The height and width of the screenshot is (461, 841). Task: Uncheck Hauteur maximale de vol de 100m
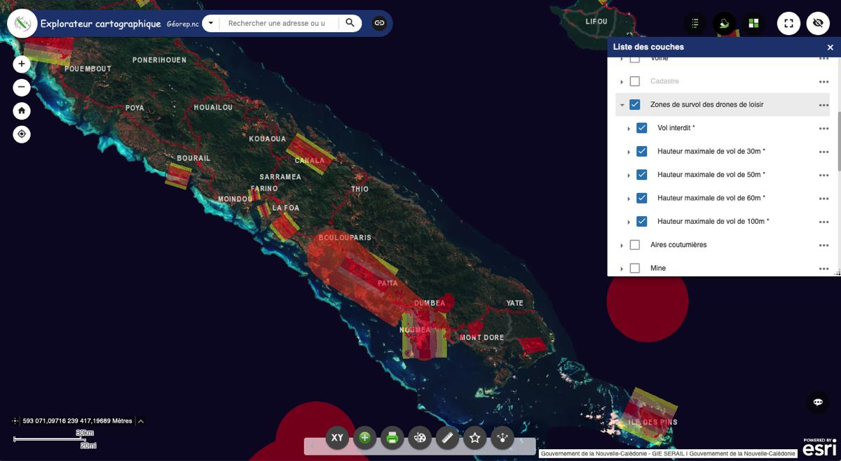click(x=642, y=221)
